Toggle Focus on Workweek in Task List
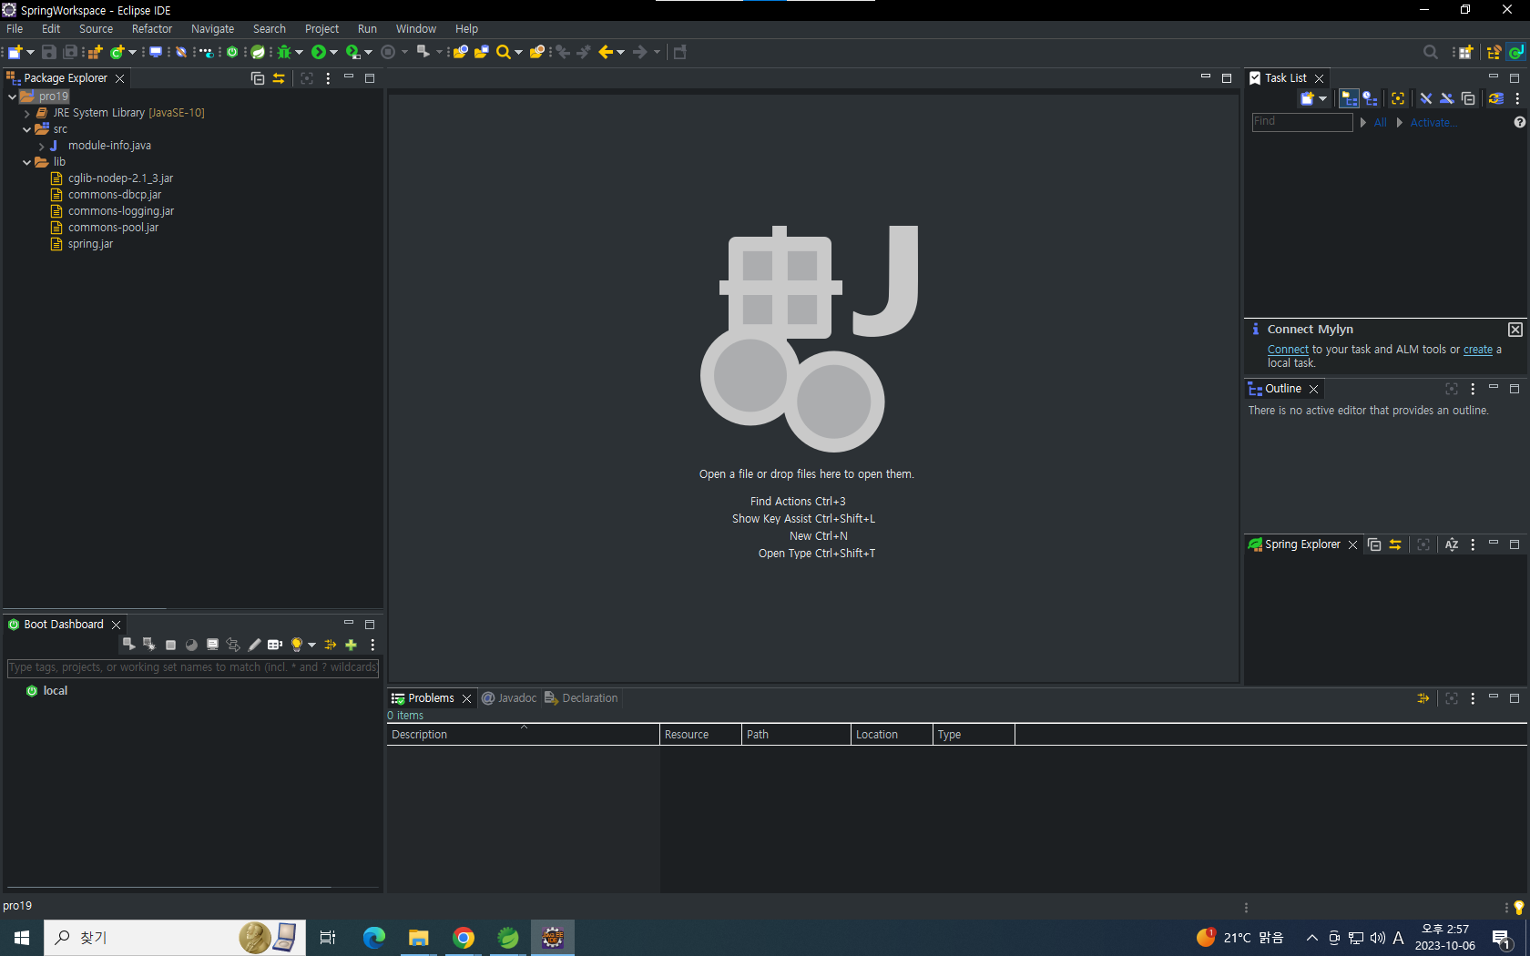Image resolution: width=1530 pixels, height=956 pixels. (x=1398, y=98)
